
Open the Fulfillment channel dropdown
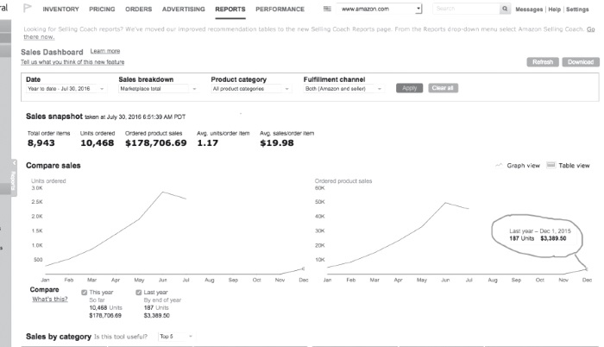343,88
